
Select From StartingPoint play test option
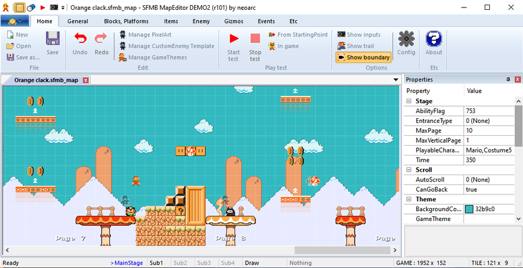[x=298, y=35]
